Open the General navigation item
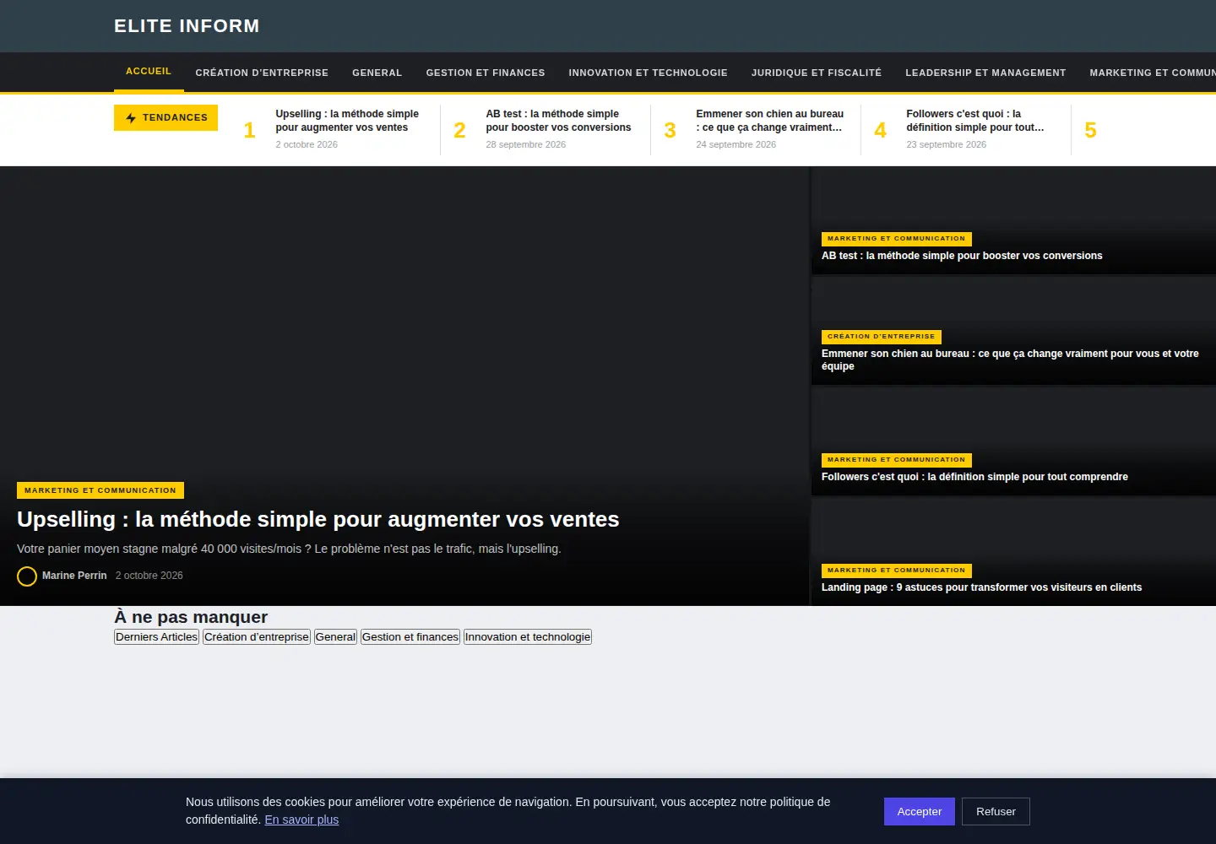The height and width of the screenshot is (844, 1216). coord(377,73)
